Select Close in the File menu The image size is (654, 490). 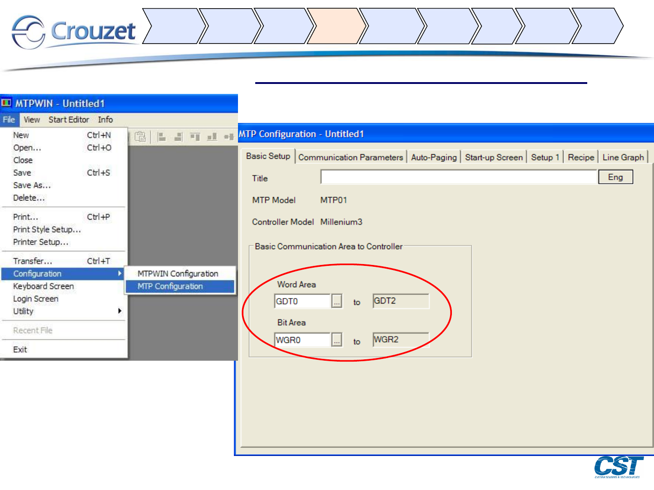(x=63, y=160)
